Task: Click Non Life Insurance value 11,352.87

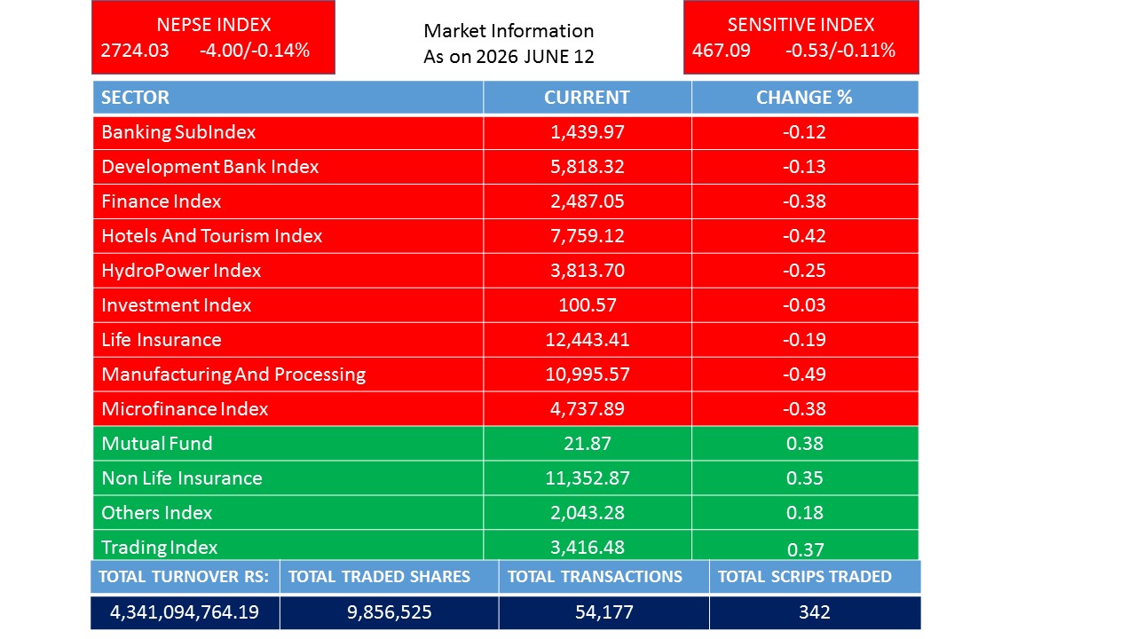Action: (587, 478)
